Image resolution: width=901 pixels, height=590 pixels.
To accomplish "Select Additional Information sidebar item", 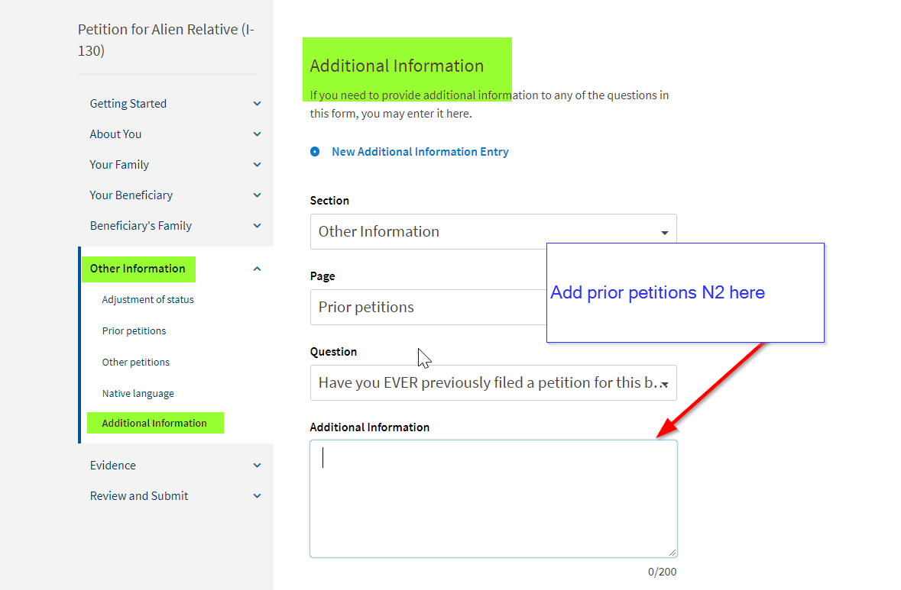I will coord(154,423).
